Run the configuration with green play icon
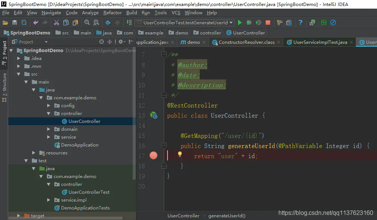377x220 pixels. click(240, 22)
